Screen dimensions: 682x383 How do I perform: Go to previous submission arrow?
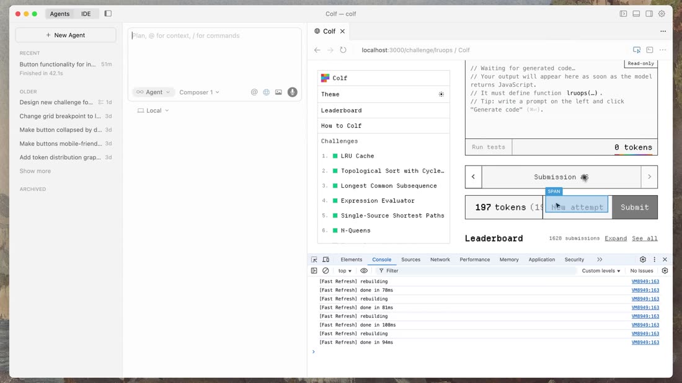point(473,177)
